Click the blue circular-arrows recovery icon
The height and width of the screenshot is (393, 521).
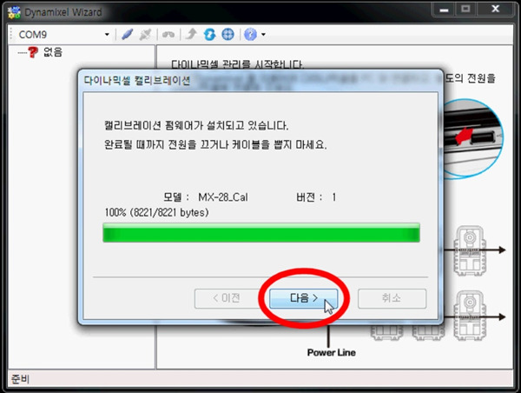tap(209, 35)
